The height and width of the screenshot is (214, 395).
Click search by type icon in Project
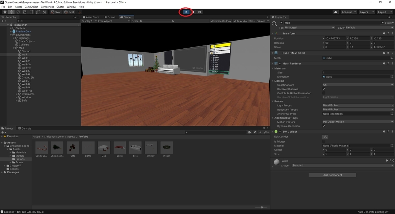[250, 132]
